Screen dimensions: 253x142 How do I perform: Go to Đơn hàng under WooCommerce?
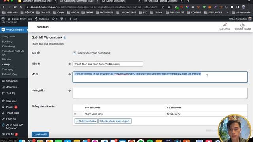[7, 41]
